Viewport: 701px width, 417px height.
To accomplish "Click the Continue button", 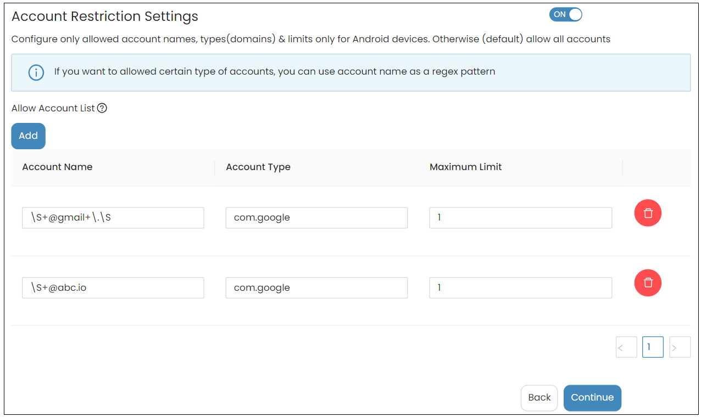I will [x=592, y=398].
